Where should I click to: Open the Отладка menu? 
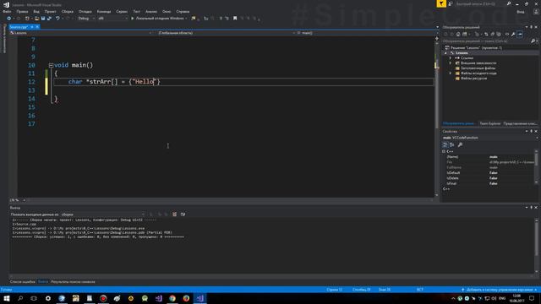pyautogui.click(x=85, y=11)
